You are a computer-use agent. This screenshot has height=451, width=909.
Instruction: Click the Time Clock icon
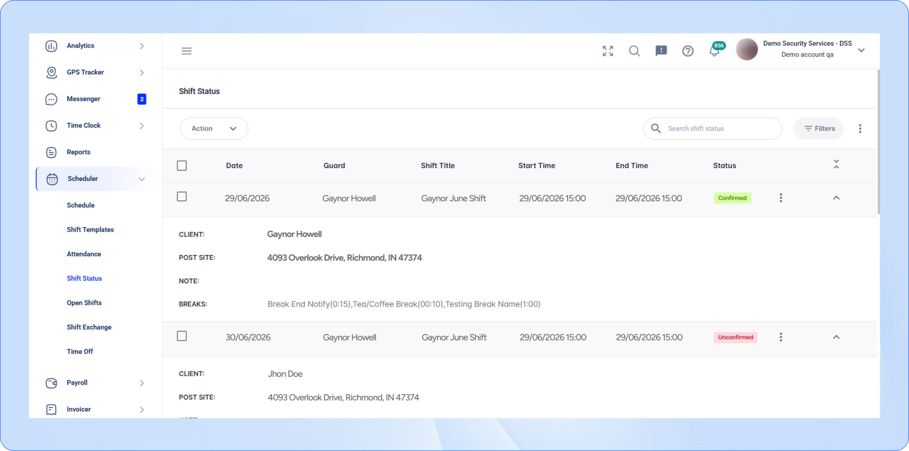coord(51,125)
